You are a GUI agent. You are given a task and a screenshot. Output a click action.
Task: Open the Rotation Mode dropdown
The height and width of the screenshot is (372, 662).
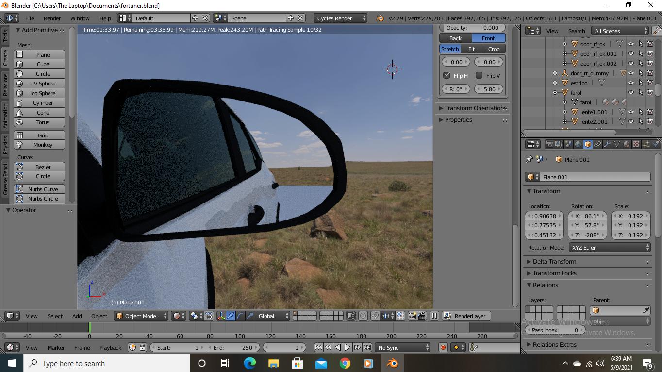pos(610,247)
